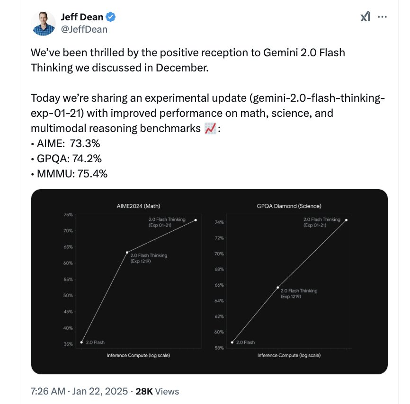
Task: Open the Grok icon on the tweet
Action: point(365,17)
